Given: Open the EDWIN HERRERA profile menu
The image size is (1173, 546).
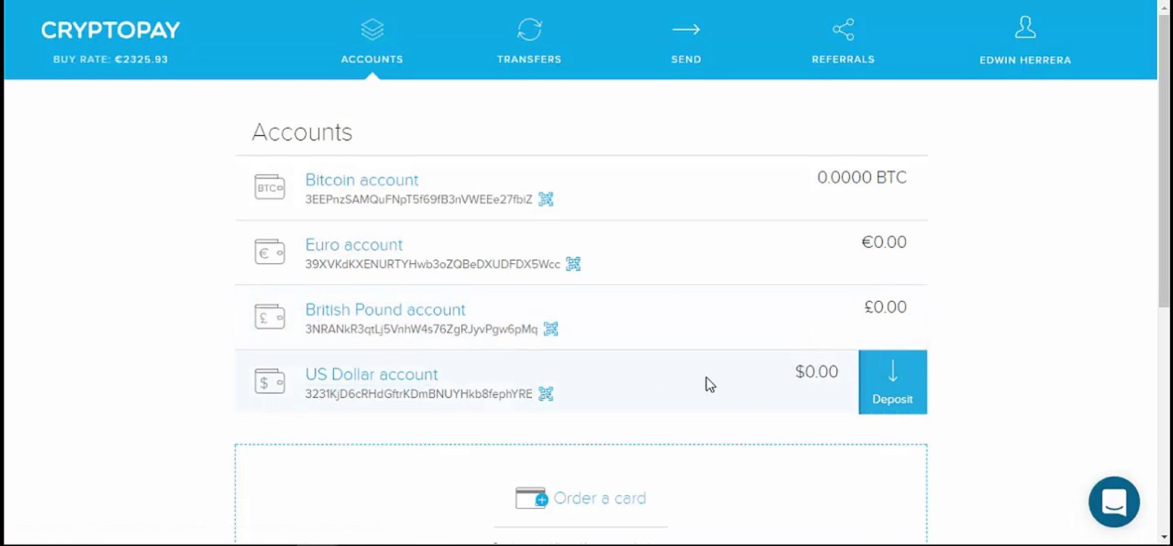Looking at the screenshot, I should click(x=1025, y=60).
